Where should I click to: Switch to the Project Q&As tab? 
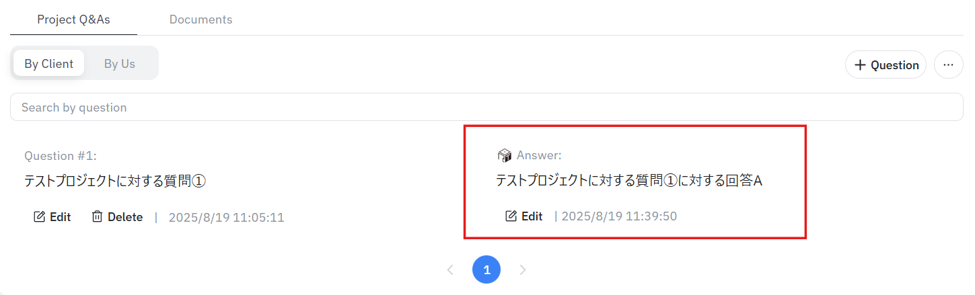(x=73, y=19)
